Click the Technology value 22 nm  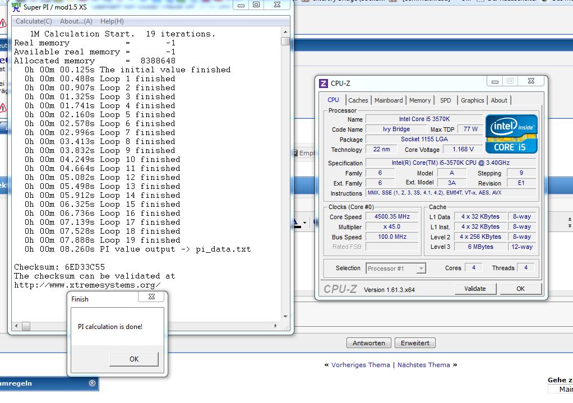[x=381, y=150]
